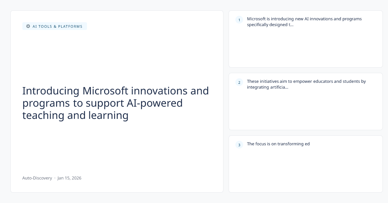Click the dot separator before the date

55,178
